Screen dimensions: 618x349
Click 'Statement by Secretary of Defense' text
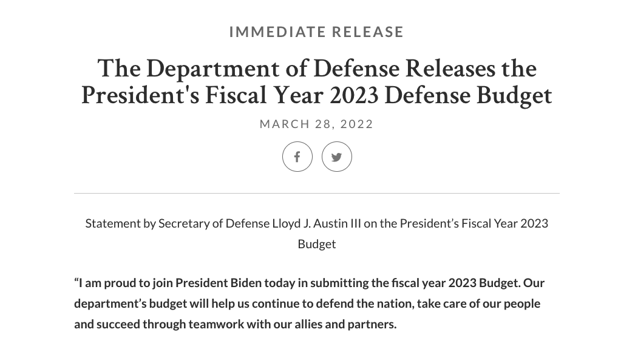click(x=177, y=224)
